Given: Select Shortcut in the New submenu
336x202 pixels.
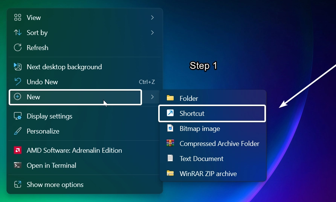Looking at the screenshot, I should 212,113.
